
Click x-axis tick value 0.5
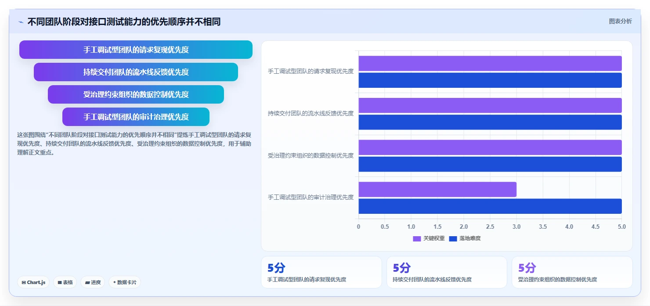click(385, 227)
